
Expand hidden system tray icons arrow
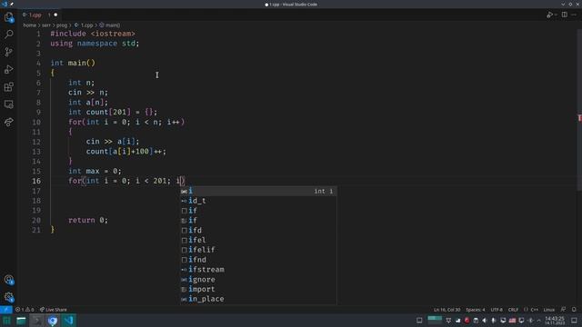pyautogui.click(x=539, y=321)
